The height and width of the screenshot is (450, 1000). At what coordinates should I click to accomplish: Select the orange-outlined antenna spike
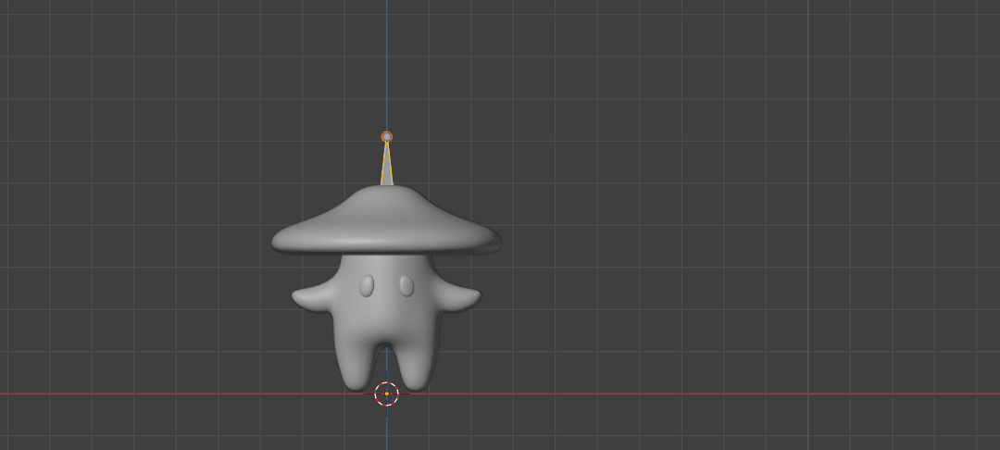tap(386, 169)
